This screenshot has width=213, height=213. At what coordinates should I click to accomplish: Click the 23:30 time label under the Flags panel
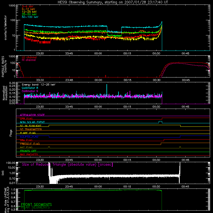tap(40, 160)
